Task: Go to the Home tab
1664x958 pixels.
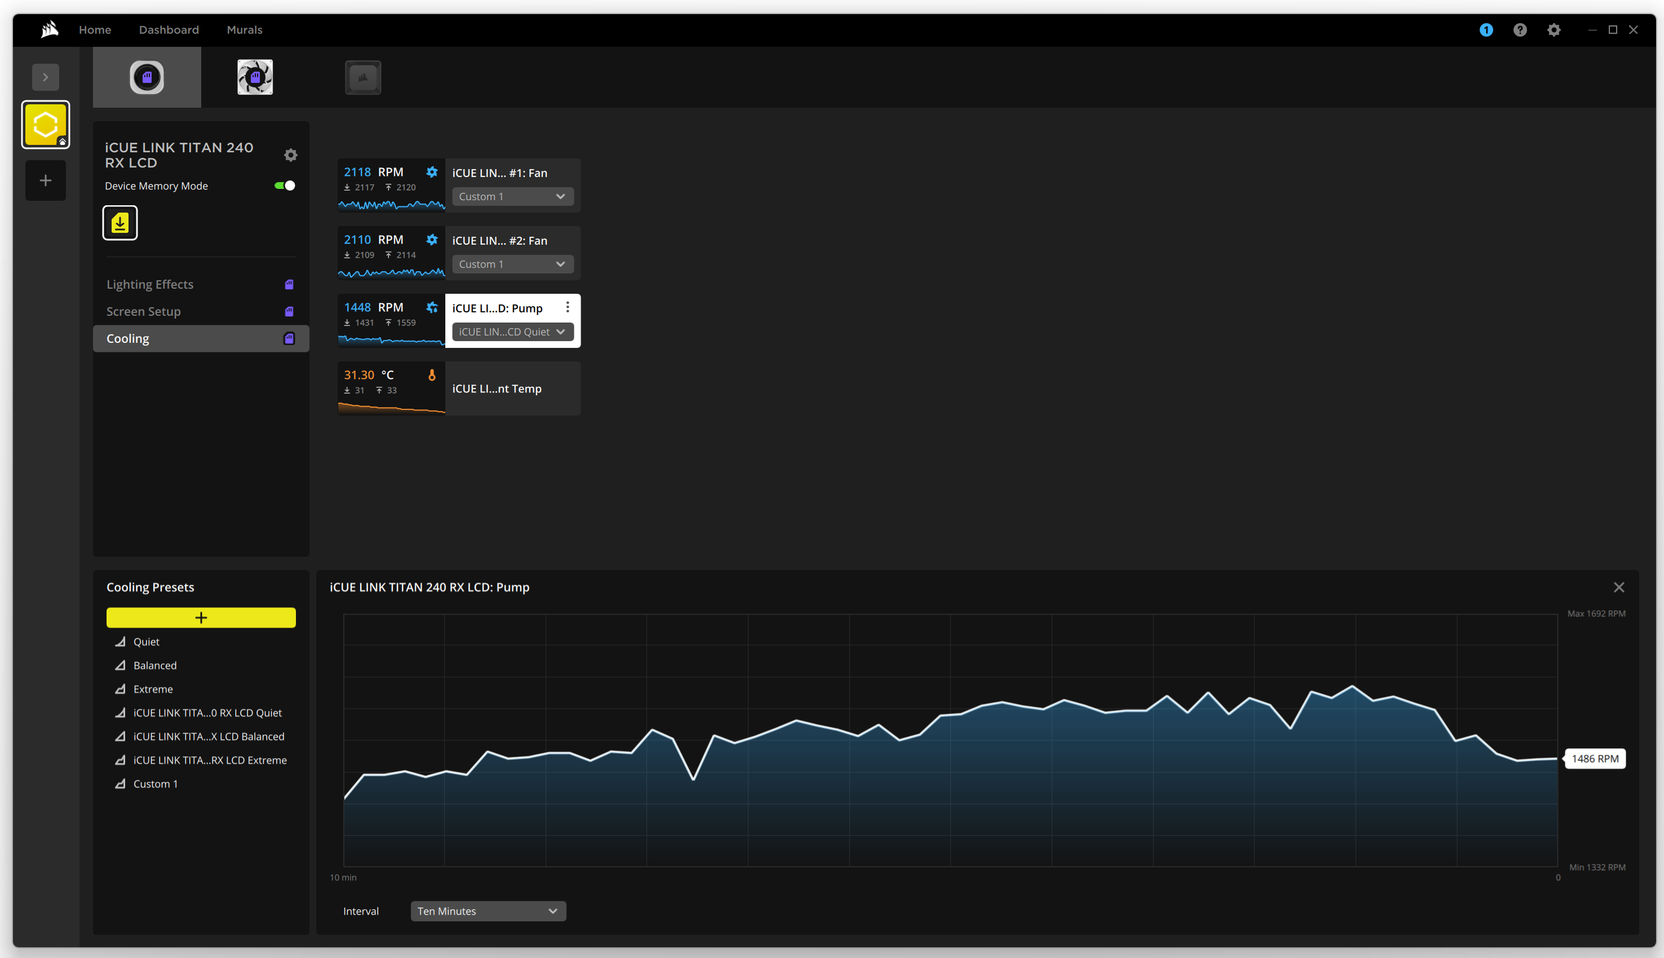Action: tap(95, 30)
